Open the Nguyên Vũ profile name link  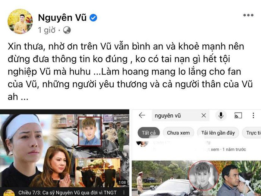[62, 18]
